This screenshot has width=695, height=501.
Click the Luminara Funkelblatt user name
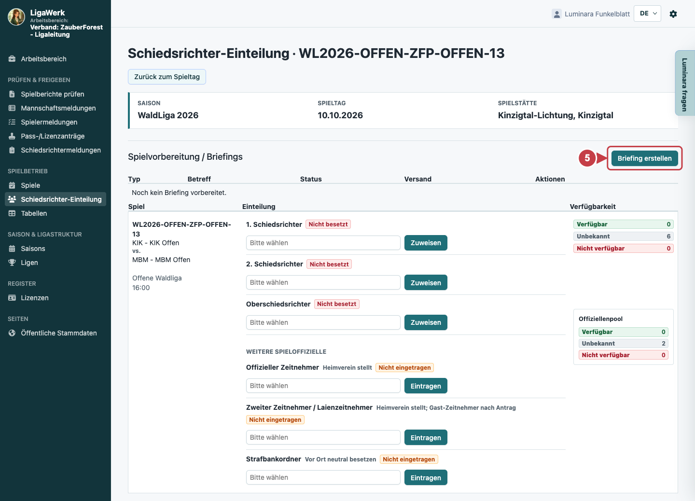point(597,14)
